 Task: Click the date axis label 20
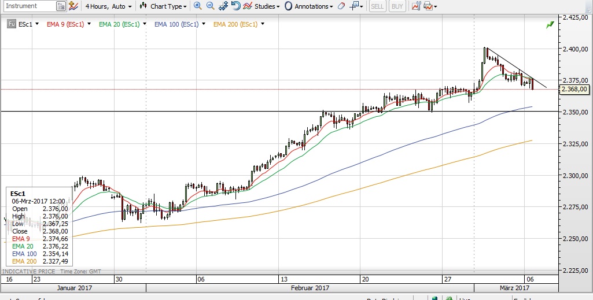[365, 280]
